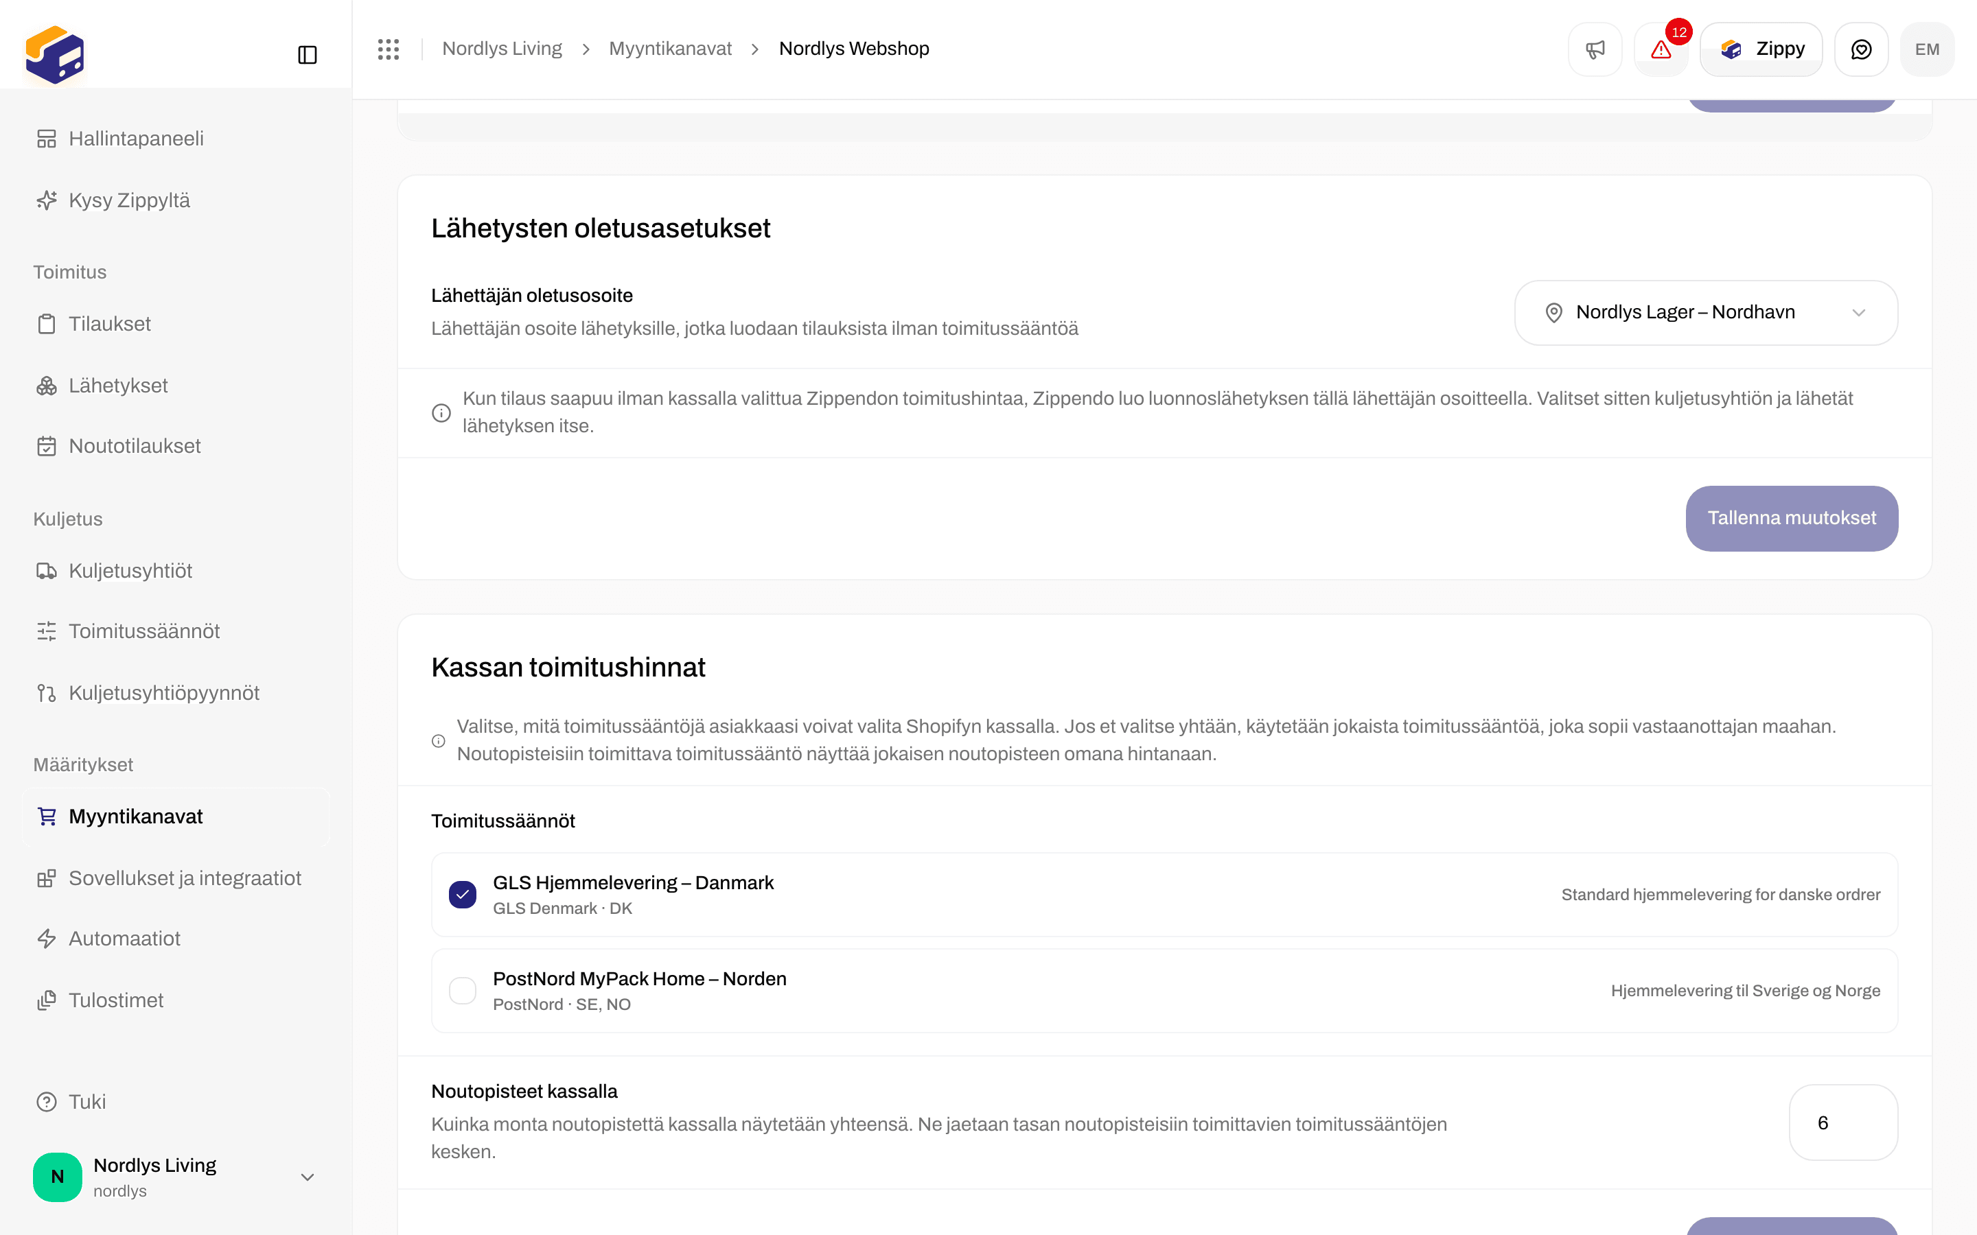Screen dimensions: 1977x1235
Task: Click Tallenna muutokset save button
Action: click(1792, 519)
